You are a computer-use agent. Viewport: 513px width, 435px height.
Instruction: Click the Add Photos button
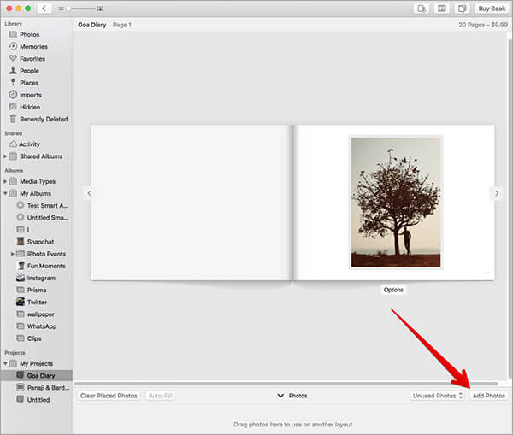[x=489, y=396]
